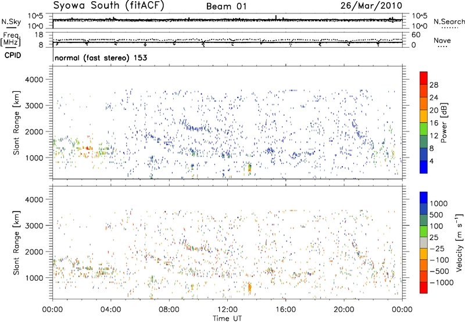
Task: Click the 'Syowa South (fitACF)' plot title
Action: [x=109, y=6]
